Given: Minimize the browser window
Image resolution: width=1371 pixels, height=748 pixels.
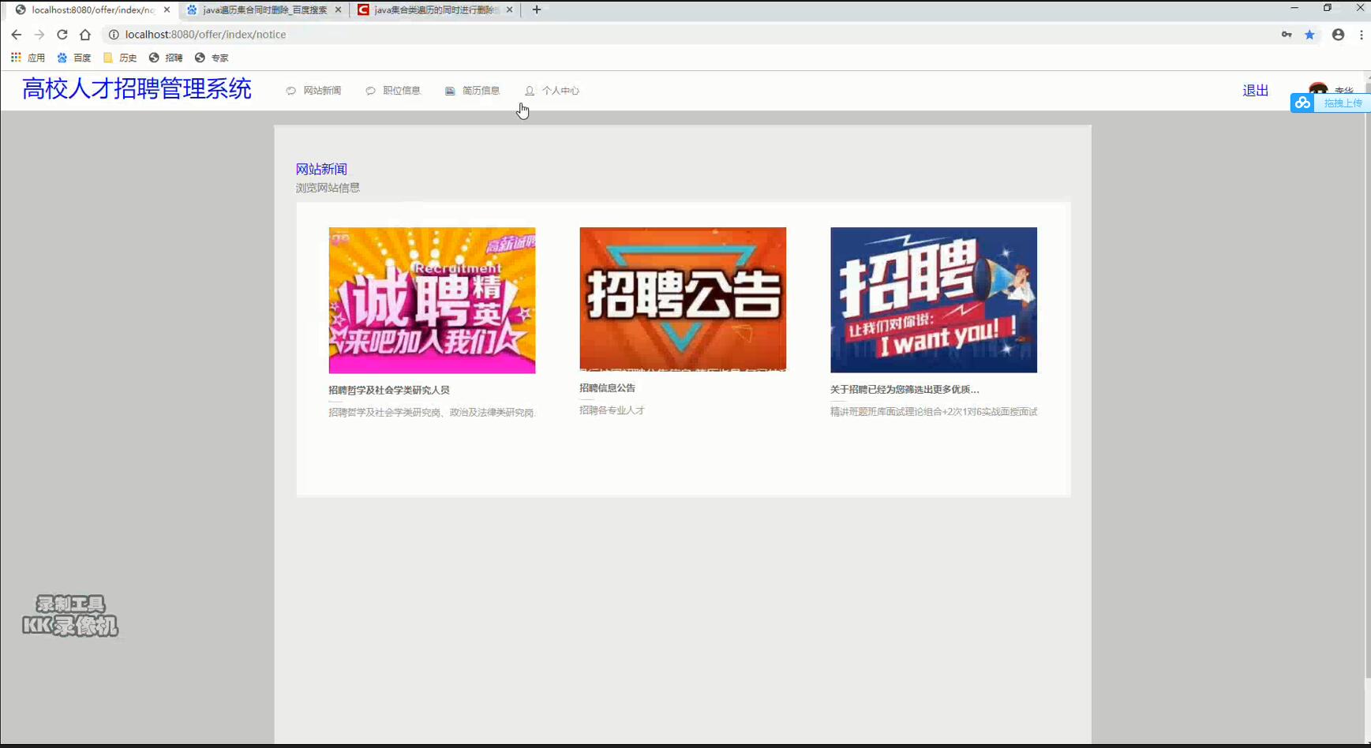Looking at the screenshot, I should (1294, 8).
